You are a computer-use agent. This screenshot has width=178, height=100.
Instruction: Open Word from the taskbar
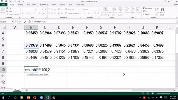click(41, 97)
